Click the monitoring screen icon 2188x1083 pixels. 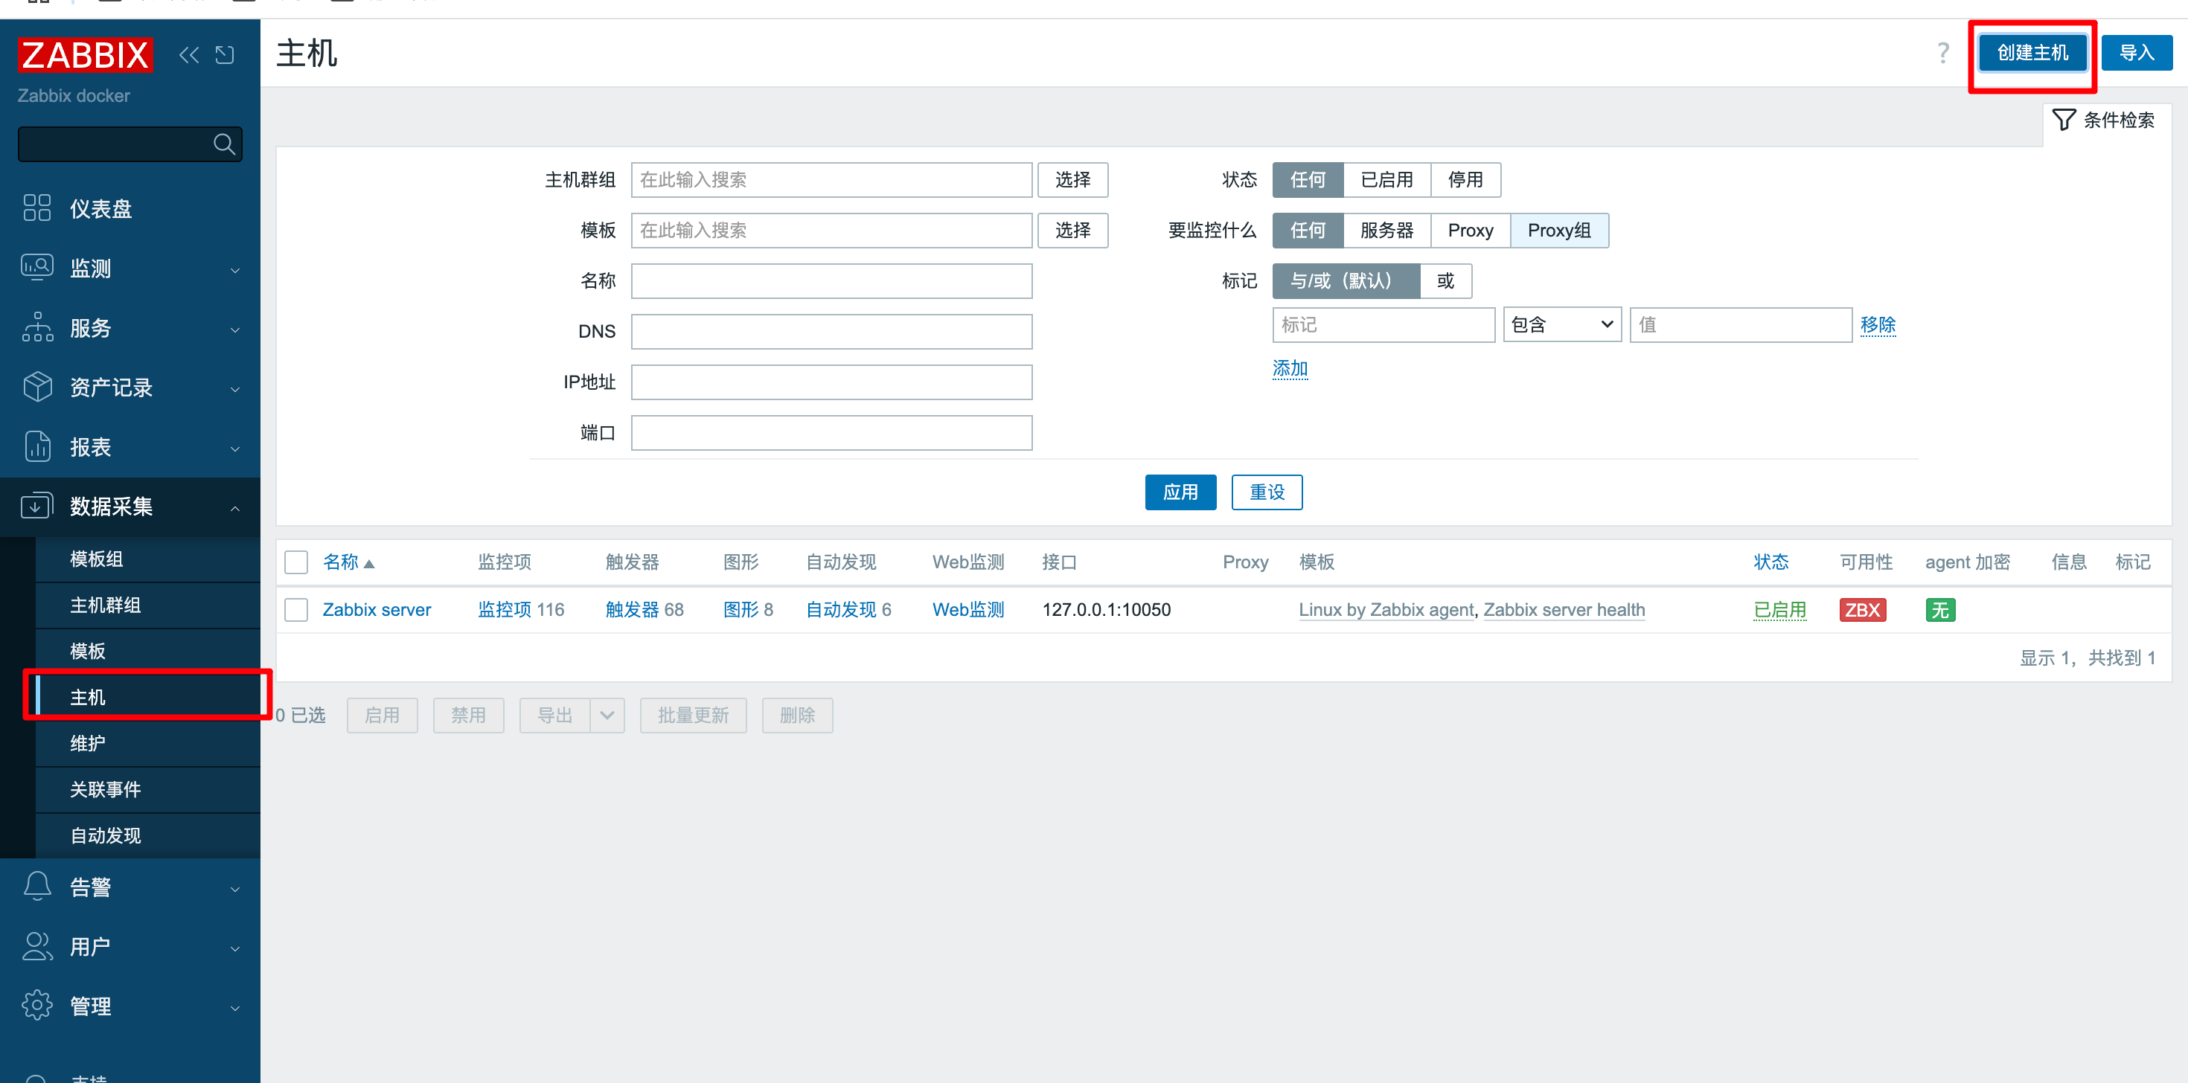[36, 267]
